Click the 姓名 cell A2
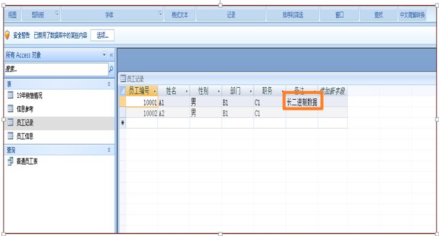 pyautogui.click(x=174, y=113)
